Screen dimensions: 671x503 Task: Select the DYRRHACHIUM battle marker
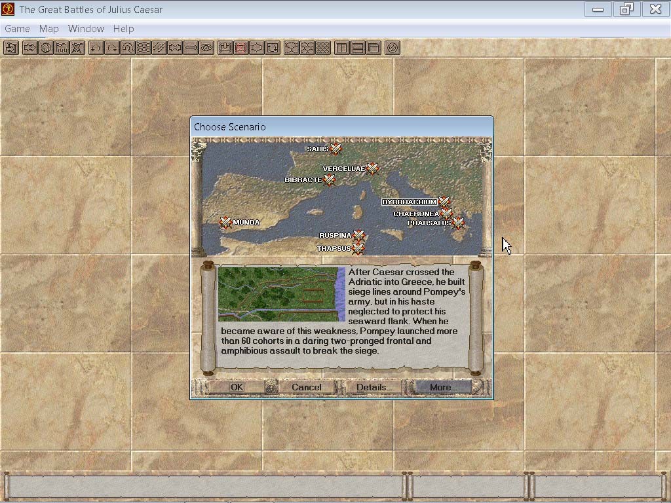444,202
